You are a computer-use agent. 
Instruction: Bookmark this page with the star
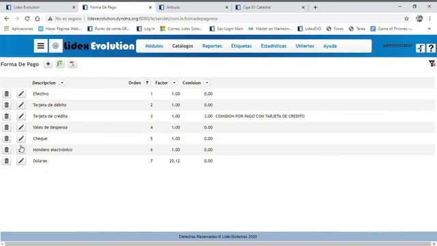[x=407, y=18]
